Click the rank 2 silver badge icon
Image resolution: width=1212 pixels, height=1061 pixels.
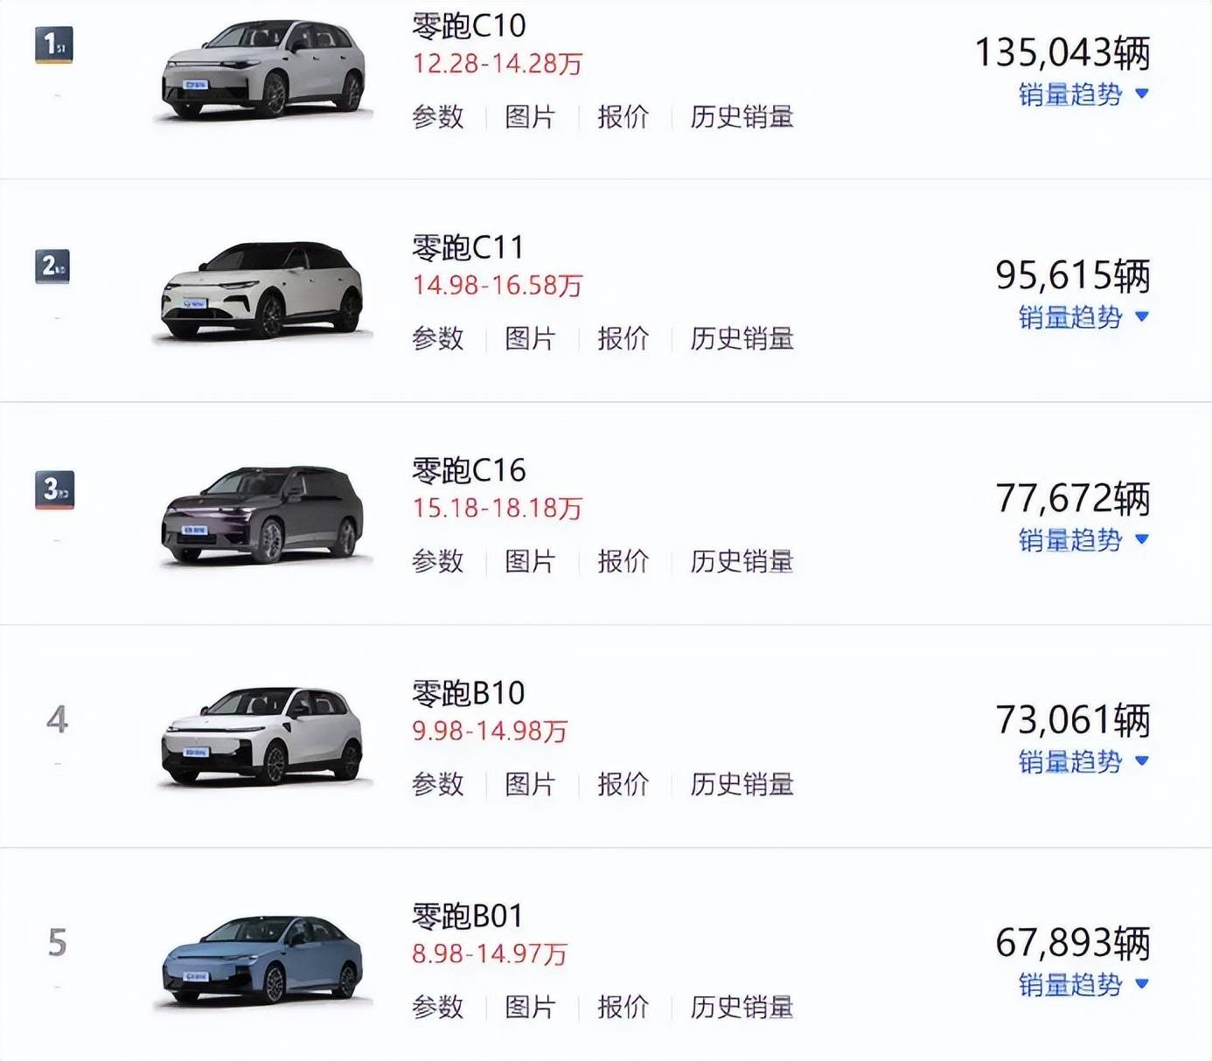53,267
